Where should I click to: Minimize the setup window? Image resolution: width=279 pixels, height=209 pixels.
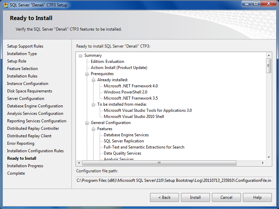(247, 4)
